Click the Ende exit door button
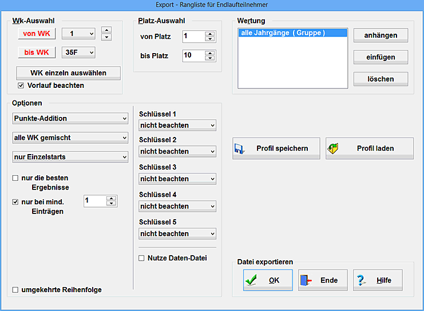 [323, 280]
